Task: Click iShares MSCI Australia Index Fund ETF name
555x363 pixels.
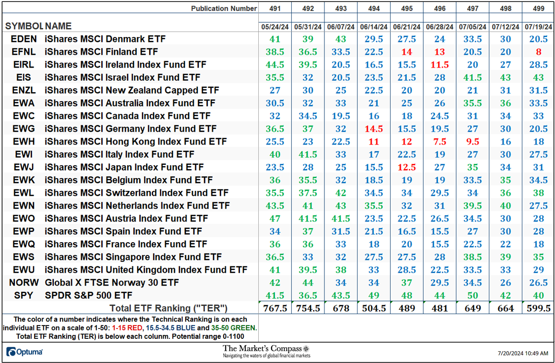Action: point(130,103)
